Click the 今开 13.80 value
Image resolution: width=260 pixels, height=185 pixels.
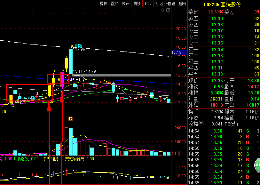pyautogui.click(x=253, y=81)
